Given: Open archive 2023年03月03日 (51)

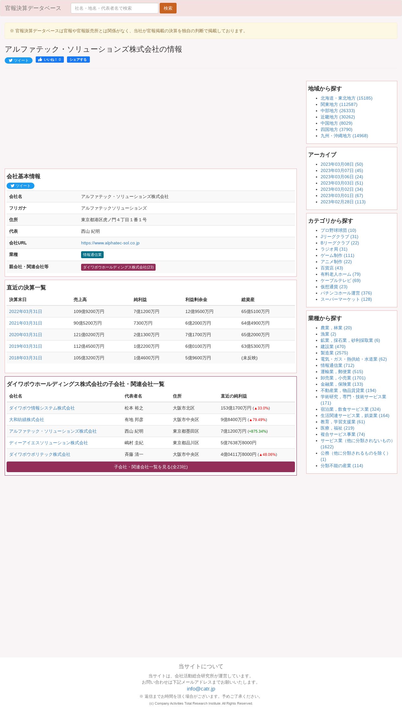Looking at the screenshot, I should point(342,183).
